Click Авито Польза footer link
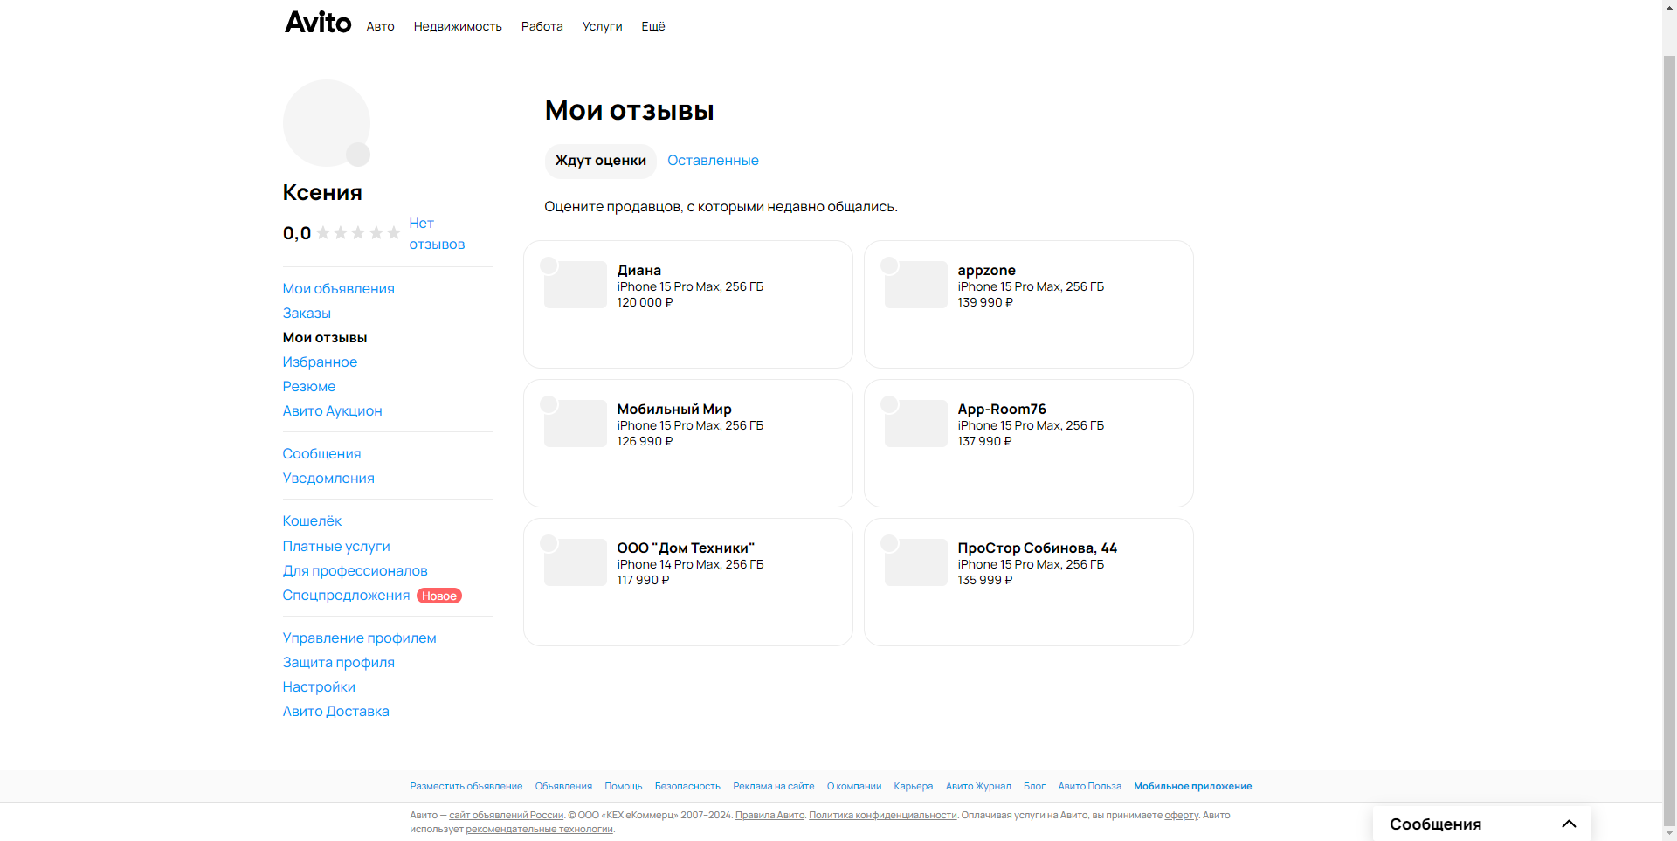This screenshot has height=841, width=1677. [1090, 787]
